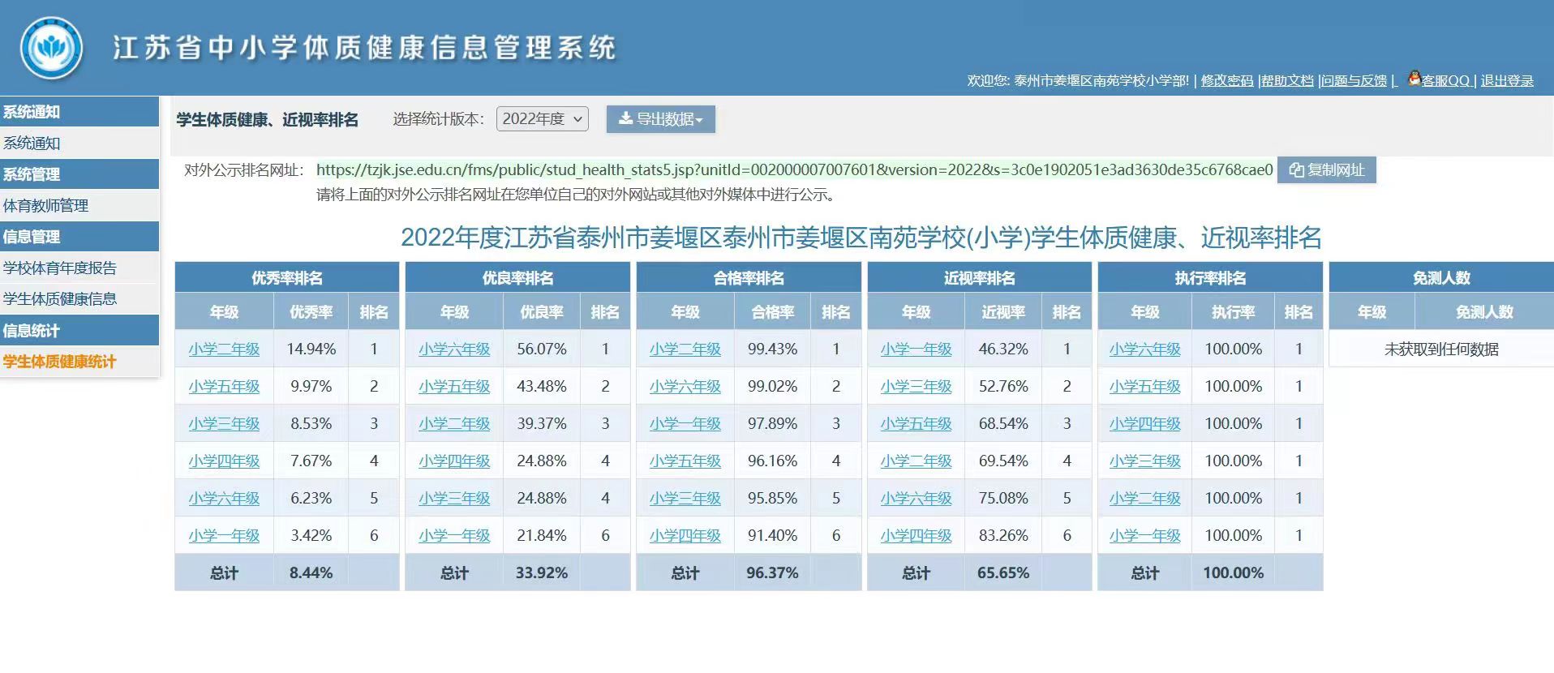The height and width of the screenshot is (673, 1554).
Task: Click the 8.44% 优秀率 total cell
Action: [311, 573]
